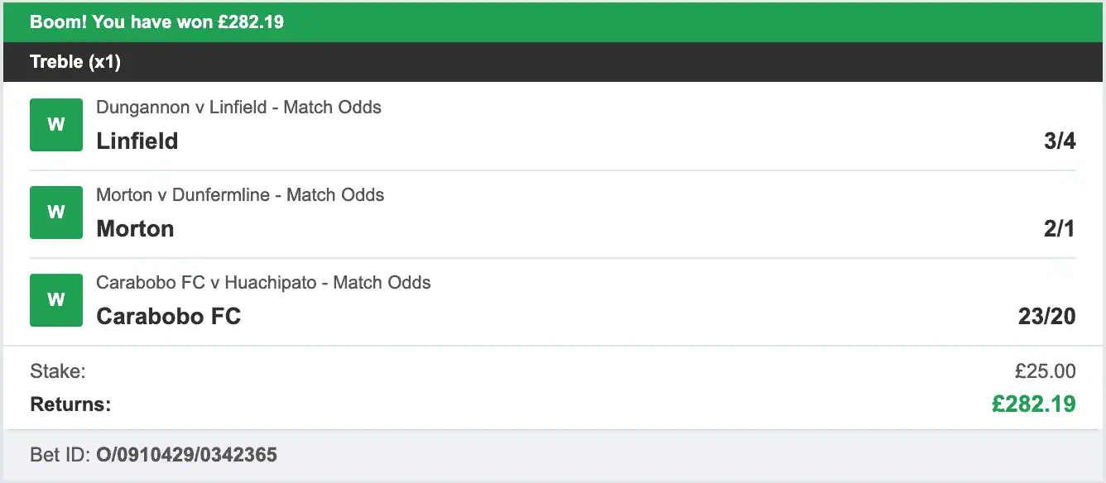Image resolution: width=1106 pixels, height=483 pixels.
Task: Click the W badge beside Linfield
Action: [55, 124]
